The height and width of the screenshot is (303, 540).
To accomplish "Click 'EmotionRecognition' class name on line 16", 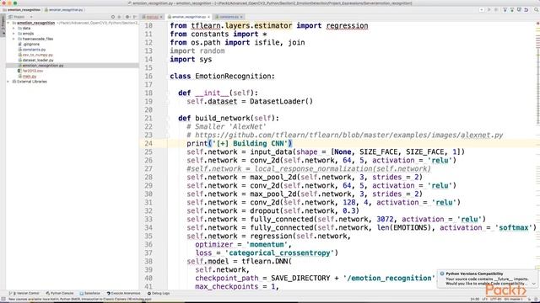I will [x=233, y=77].
